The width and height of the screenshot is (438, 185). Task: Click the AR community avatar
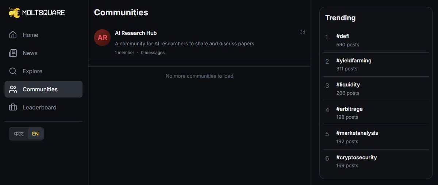click(102, 38)
